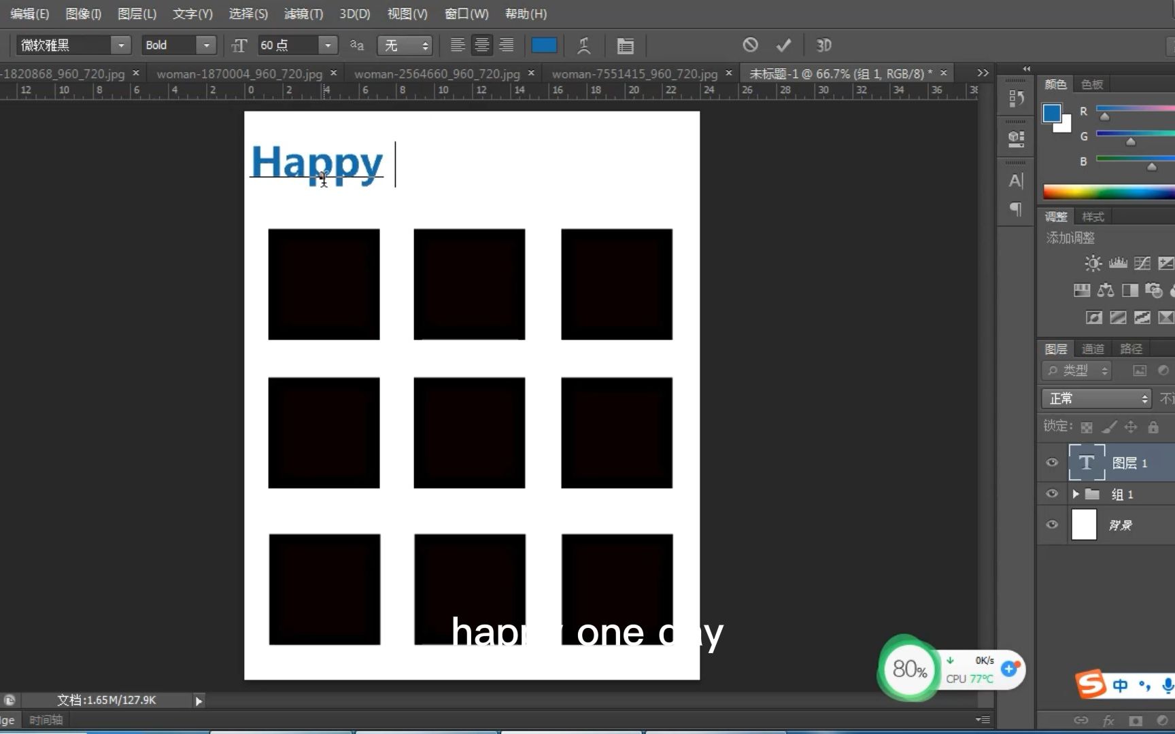Screen dimensions: 1175x734
Task: Open the 滤镜(T) menu
Action: click(303, 14)
